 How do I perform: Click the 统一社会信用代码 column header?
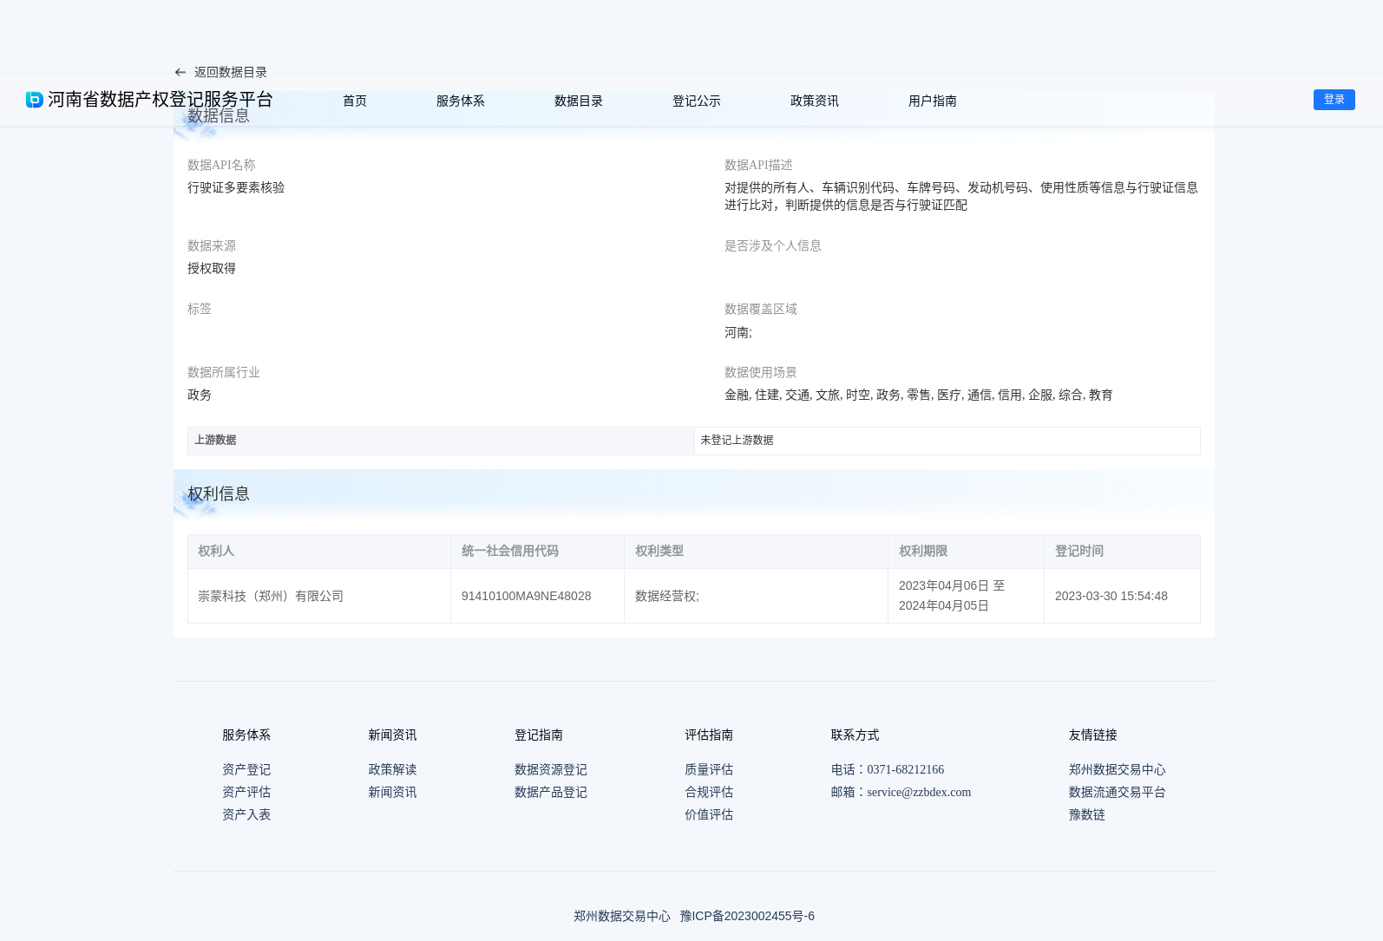pos(537,552)
